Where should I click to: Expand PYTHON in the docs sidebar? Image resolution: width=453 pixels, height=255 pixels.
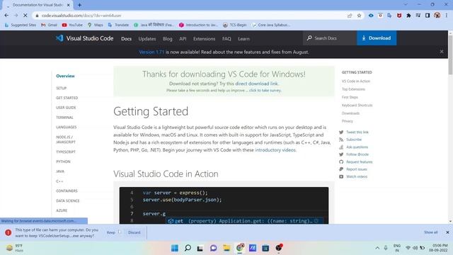[63, 161]
